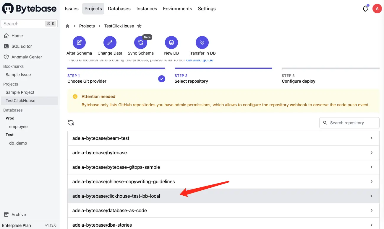The height and width of the screenshot is (229, 384).
Task: Select the Change Data icon
Action: point(110,42)
